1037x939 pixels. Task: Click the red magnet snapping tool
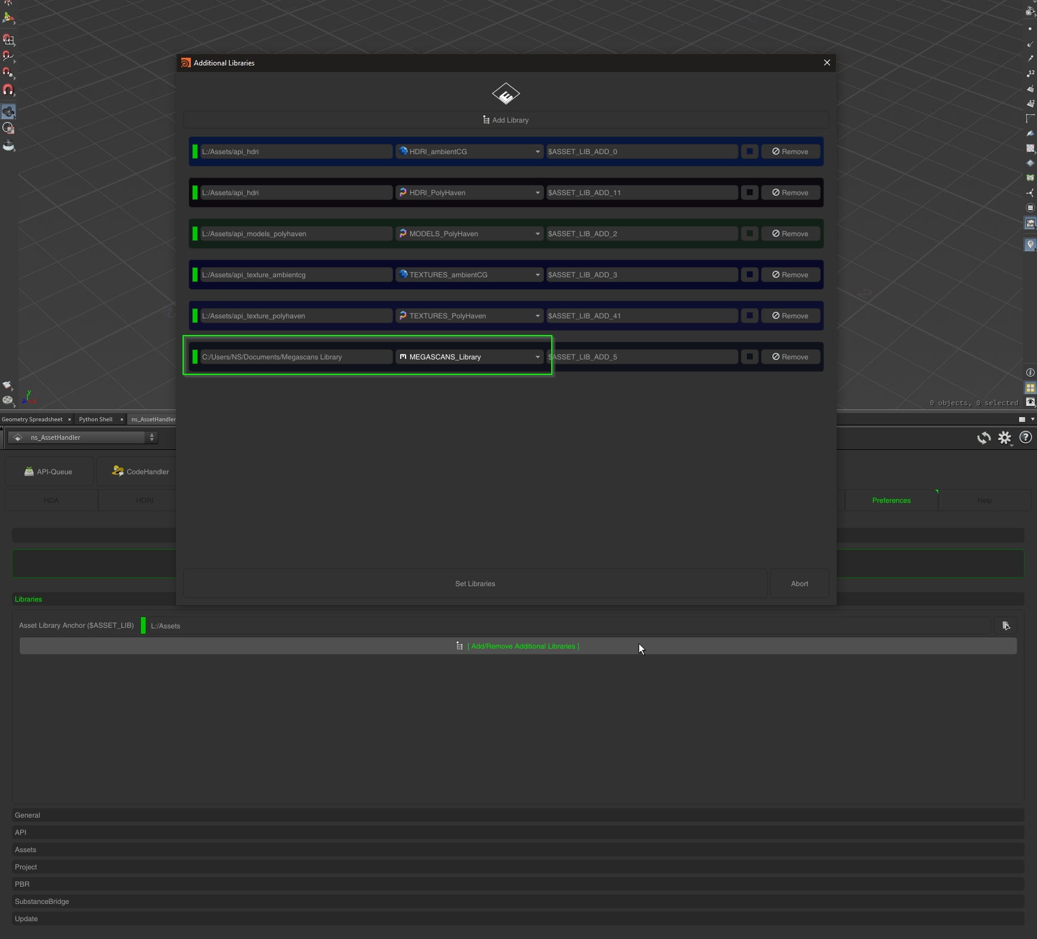(x=8, y=90)
